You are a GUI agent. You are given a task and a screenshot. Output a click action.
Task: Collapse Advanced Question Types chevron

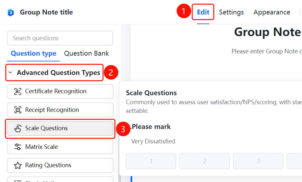(x=10, y=73)
